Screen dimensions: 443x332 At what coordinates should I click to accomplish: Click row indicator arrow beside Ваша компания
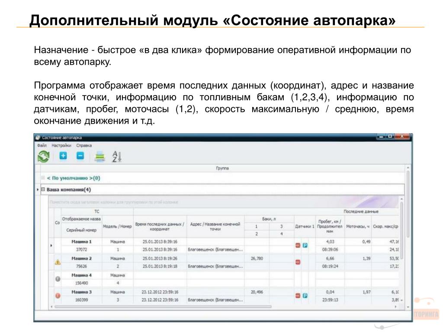click(38, 189)
